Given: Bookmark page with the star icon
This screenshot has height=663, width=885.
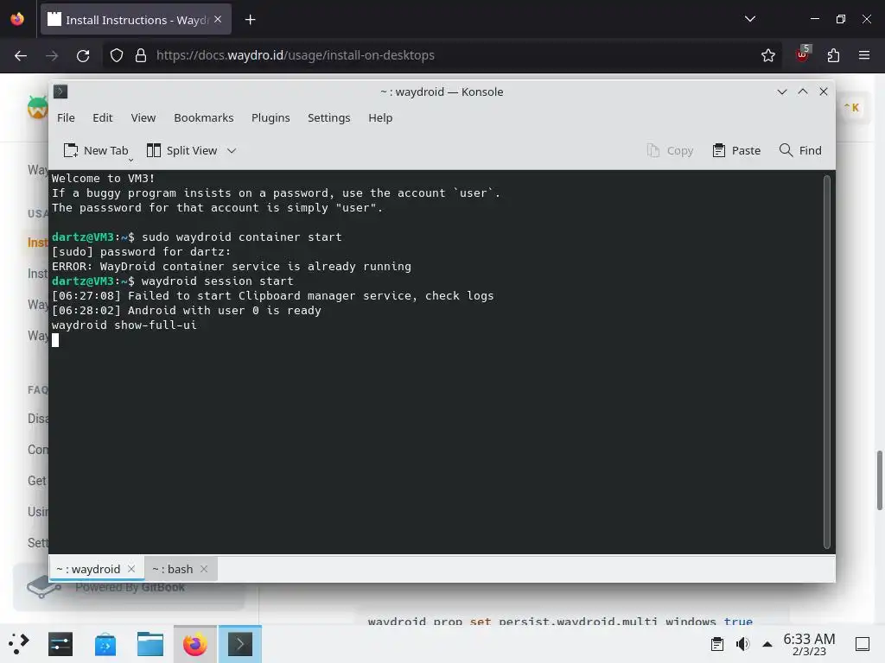Looking at the screenshot, I should 767,55.
